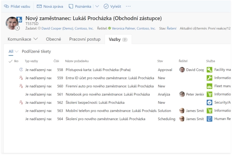Click the green status dot beside Řešitel
Viewport: 232px width, 155px height.
(x=109, y=28)
